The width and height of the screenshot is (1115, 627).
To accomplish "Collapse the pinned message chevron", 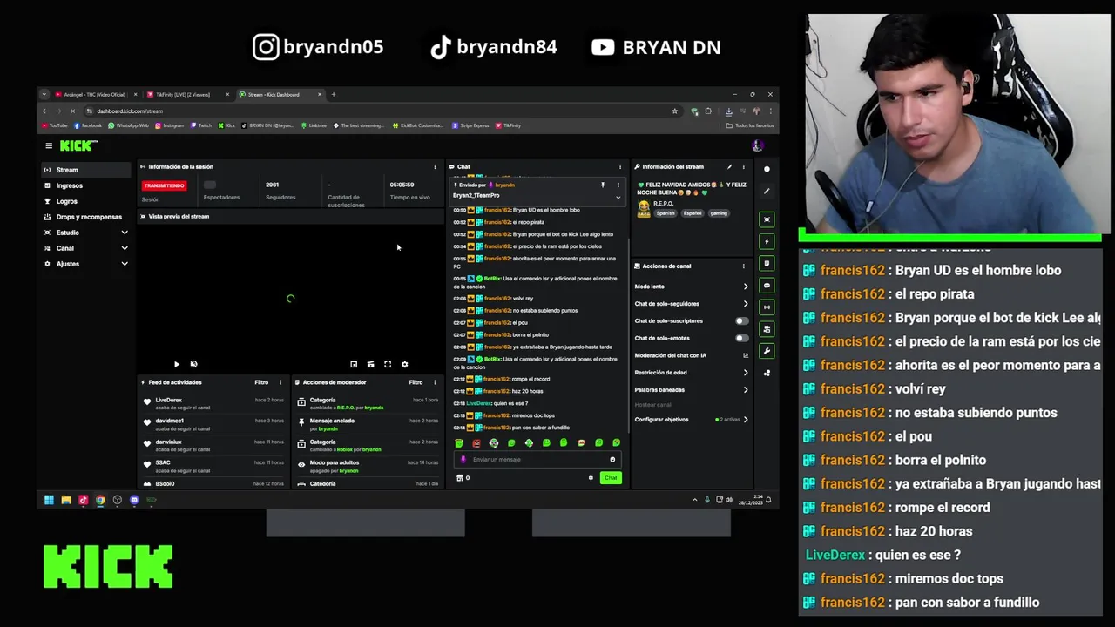I will [x=618, y=197].
